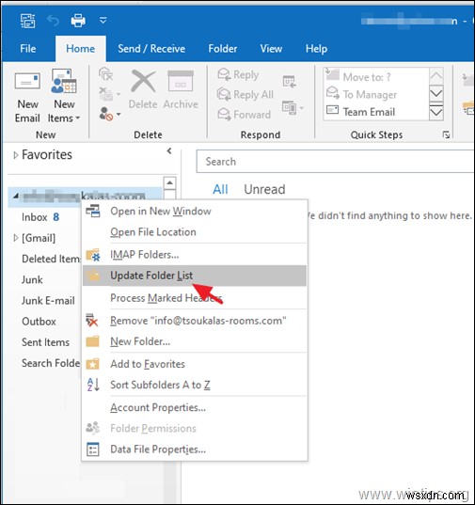Open Search Folders item
The height and width of the screenshot is (505, 475).
click(x=51, y=363)
